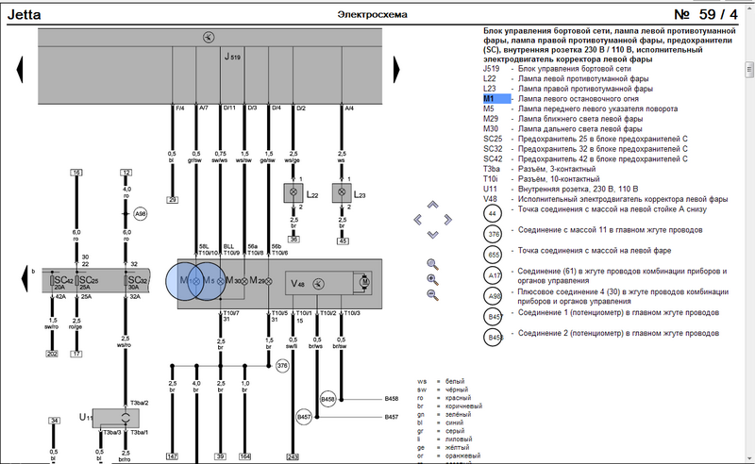Follow wire reference box 16
Screen dimensions: 755x464
pos(76,173)
